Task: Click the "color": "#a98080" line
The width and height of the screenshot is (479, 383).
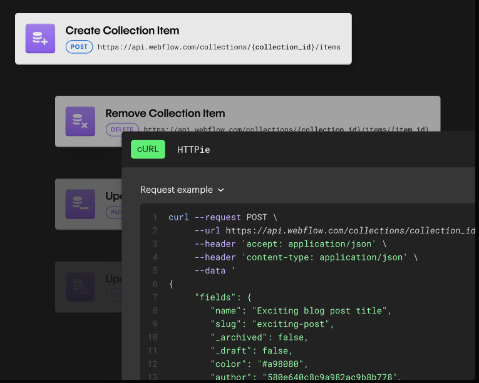Action: [x=259, y=364]
